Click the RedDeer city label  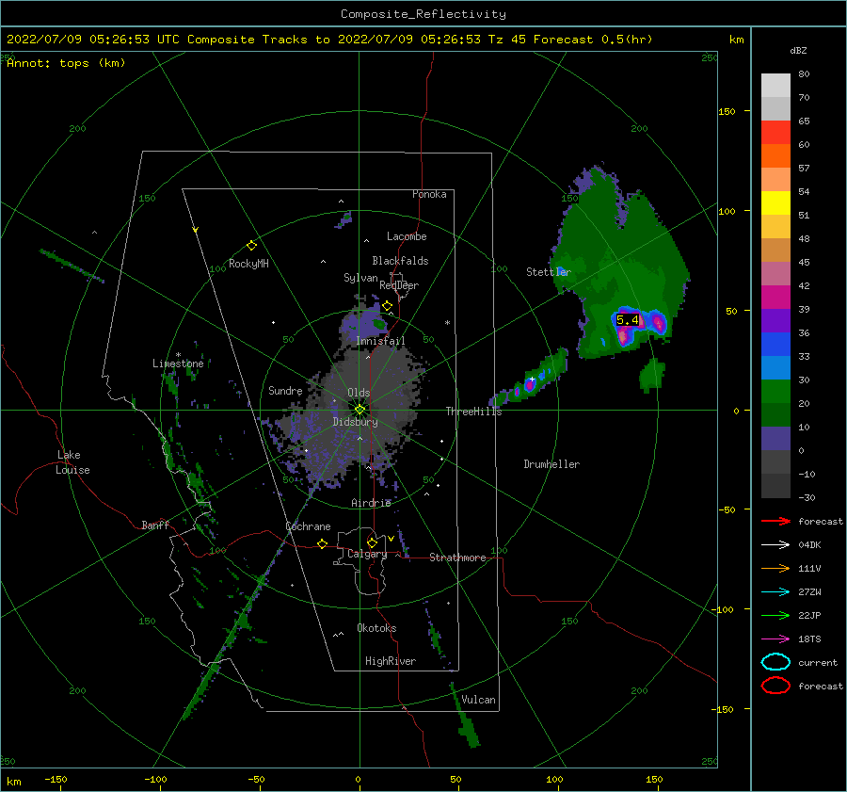coord(399,285)
